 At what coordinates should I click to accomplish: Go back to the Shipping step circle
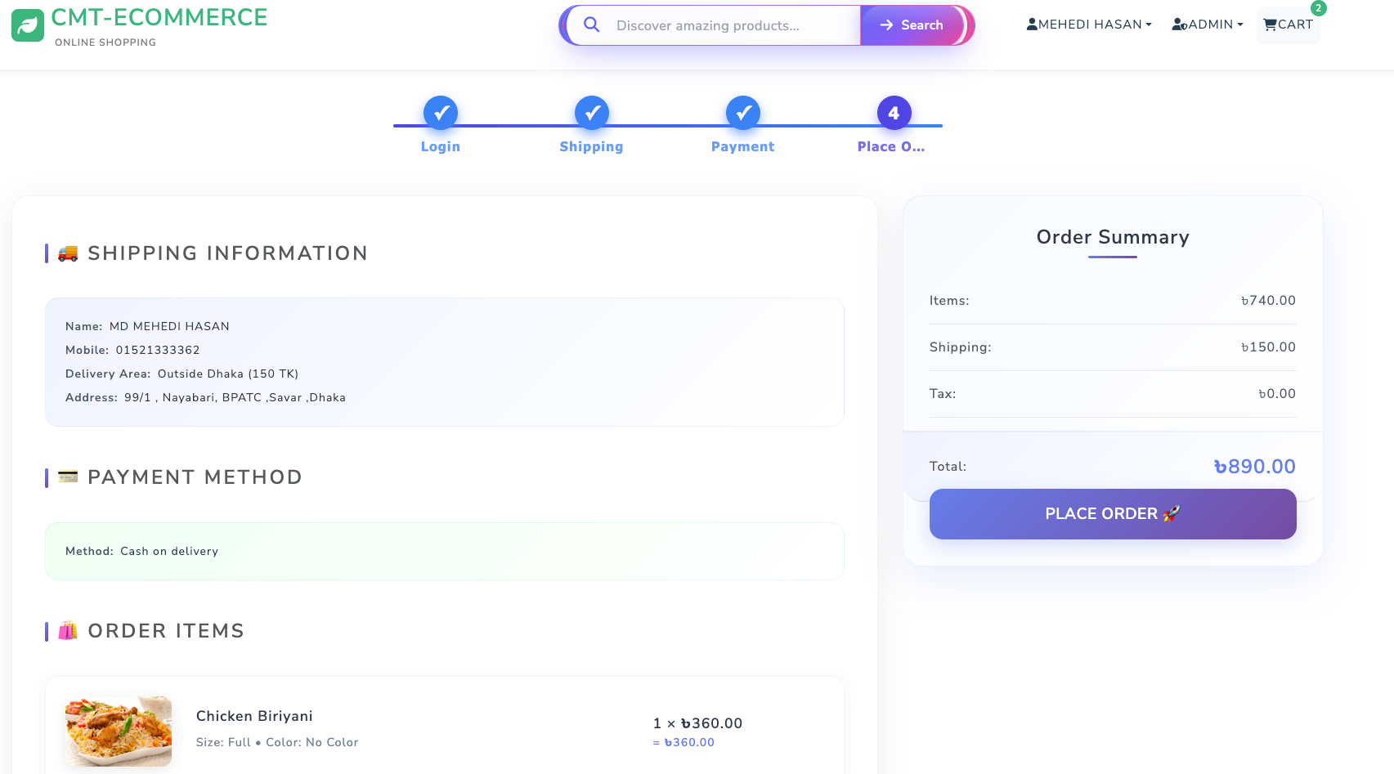coord(591,113)
